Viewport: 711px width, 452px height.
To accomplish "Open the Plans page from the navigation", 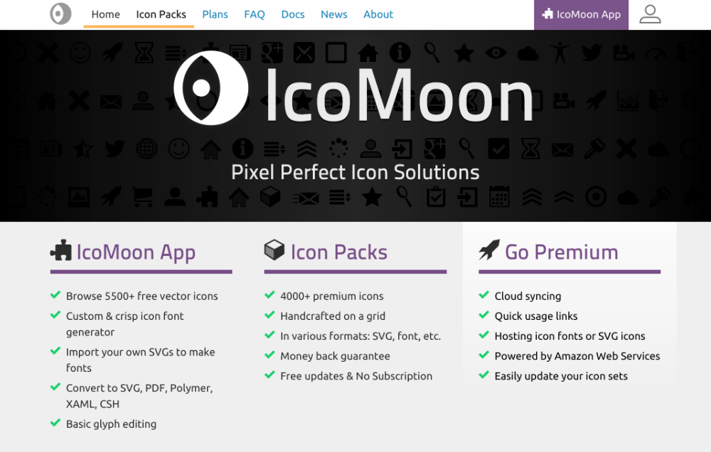I will click(x=215, y=14).
